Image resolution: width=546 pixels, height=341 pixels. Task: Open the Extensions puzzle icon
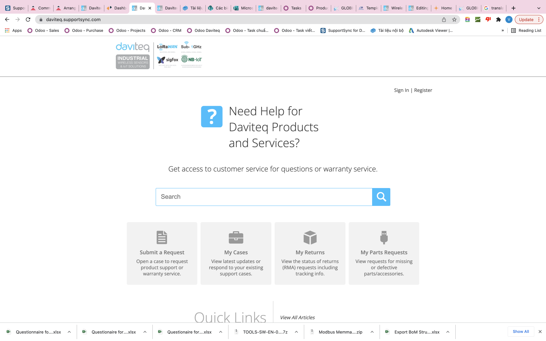[x=499, y=19]
